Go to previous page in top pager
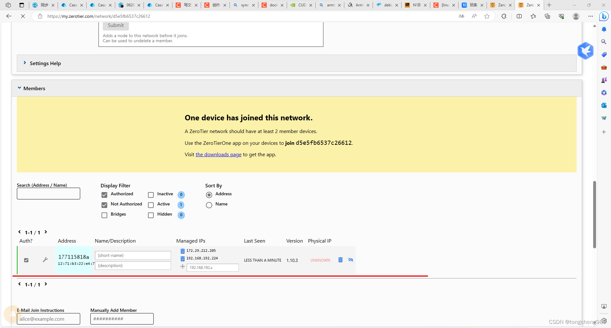This screenshot has height=328, width=611. pos(19,232)
